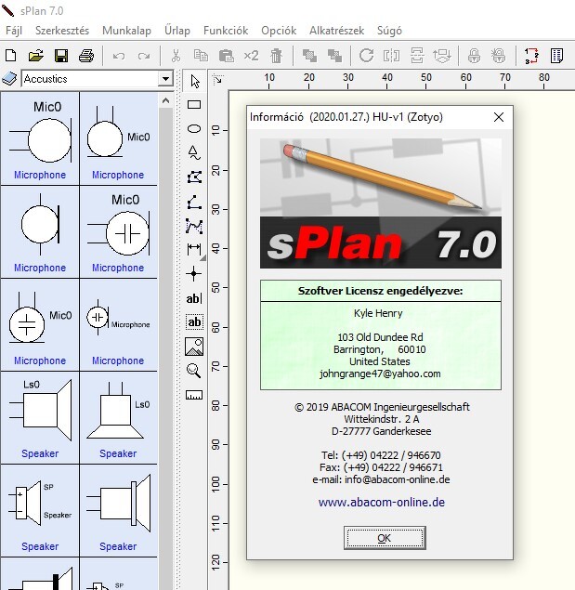Viewport: 575px width, 590px height.
Task: Click the Unlock padlock icon
Action: pyautogui.click(x=499, y=56)
